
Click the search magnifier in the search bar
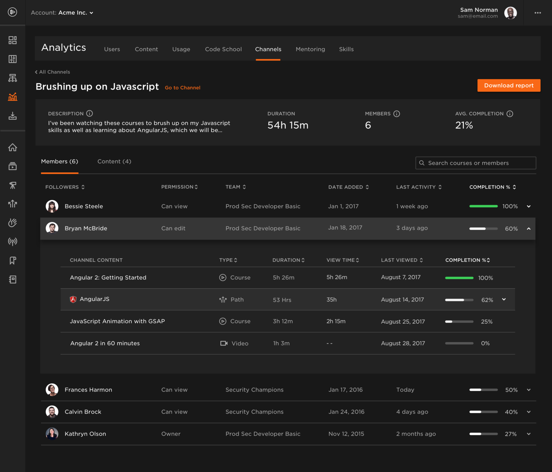[422, 163]
